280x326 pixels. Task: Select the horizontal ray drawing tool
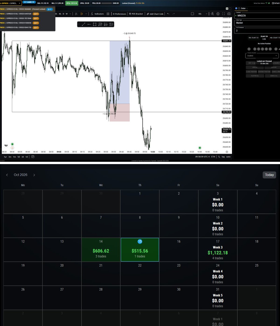pyautogui.click(x=89, y=24)
